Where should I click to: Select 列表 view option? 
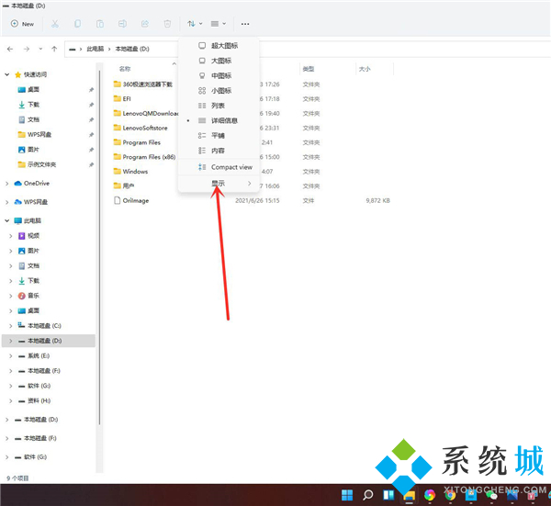(x=219, y=106)
